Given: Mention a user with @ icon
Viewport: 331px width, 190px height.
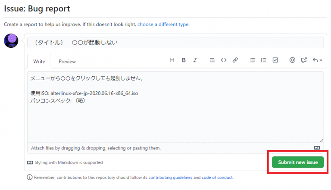Looking at the screenshot, I should tap(292, 60).
